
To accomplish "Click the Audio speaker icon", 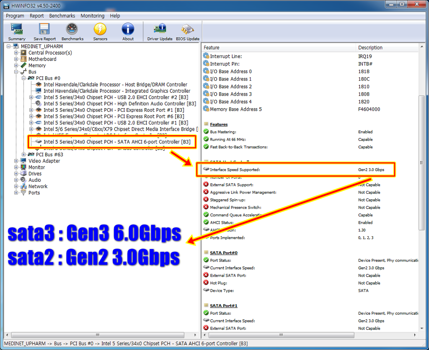I will point(23,180).
